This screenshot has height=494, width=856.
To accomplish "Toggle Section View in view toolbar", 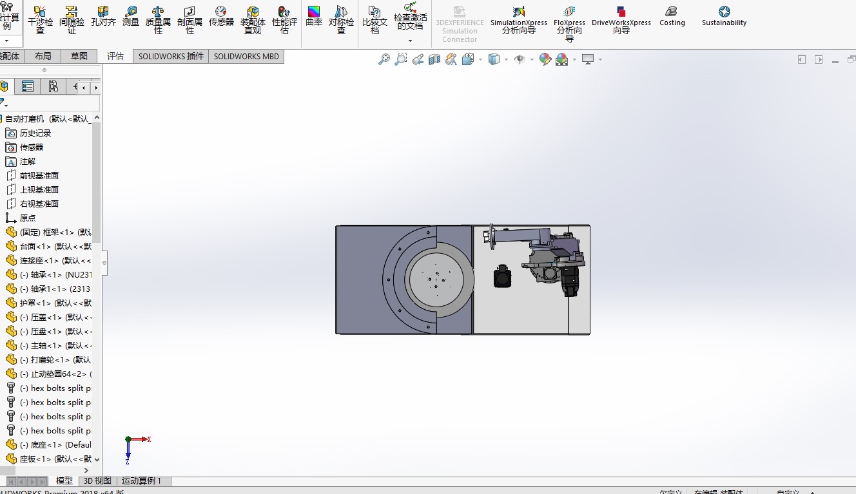I will (x=434, y=59).
